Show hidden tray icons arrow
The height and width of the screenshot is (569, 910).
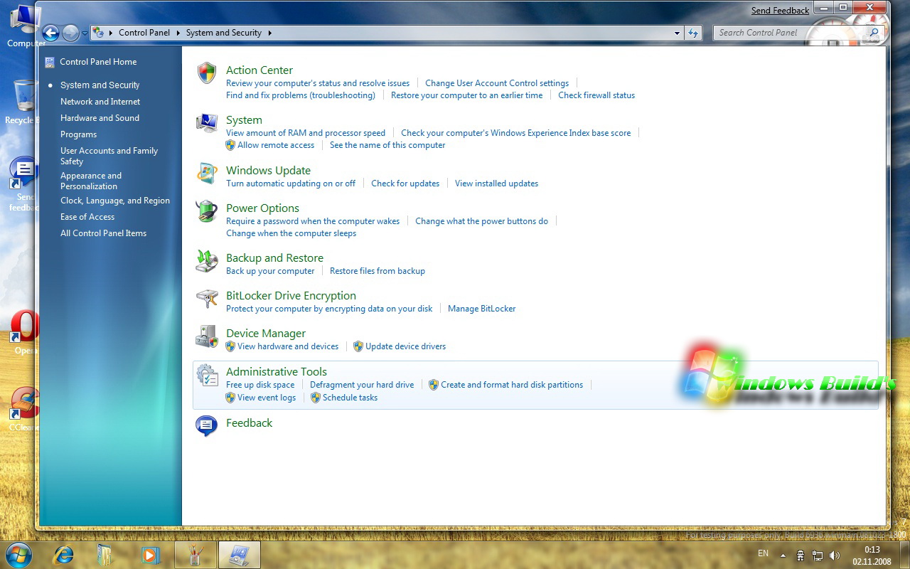click(x=783, y=555)
